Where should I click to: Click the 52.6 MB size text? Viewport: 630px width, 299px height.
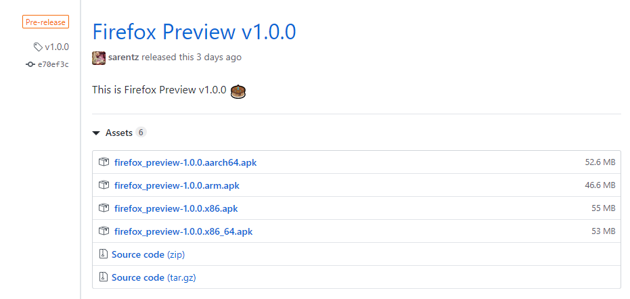[x=600, y=162]
